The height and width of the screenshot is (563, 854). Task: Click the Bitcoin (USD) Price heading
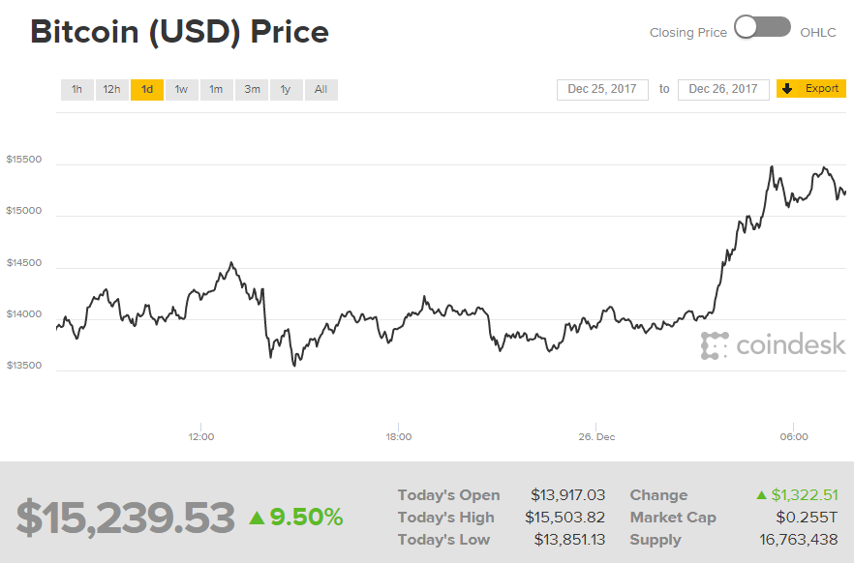(x=180, y=32)
